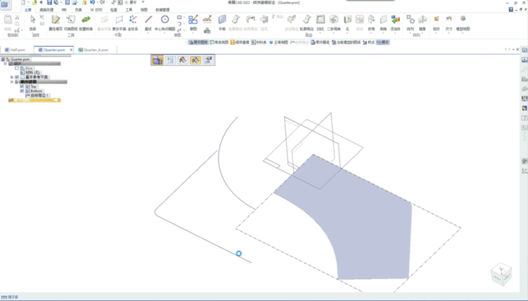This screenshot has width=528, height=301.
Task: Collapse the Quarter.psm root tree node
Action: pos(2,59)
